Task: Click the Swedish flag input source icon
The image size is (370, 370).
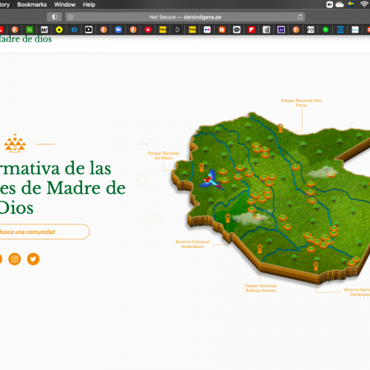Action: [351, 4]
